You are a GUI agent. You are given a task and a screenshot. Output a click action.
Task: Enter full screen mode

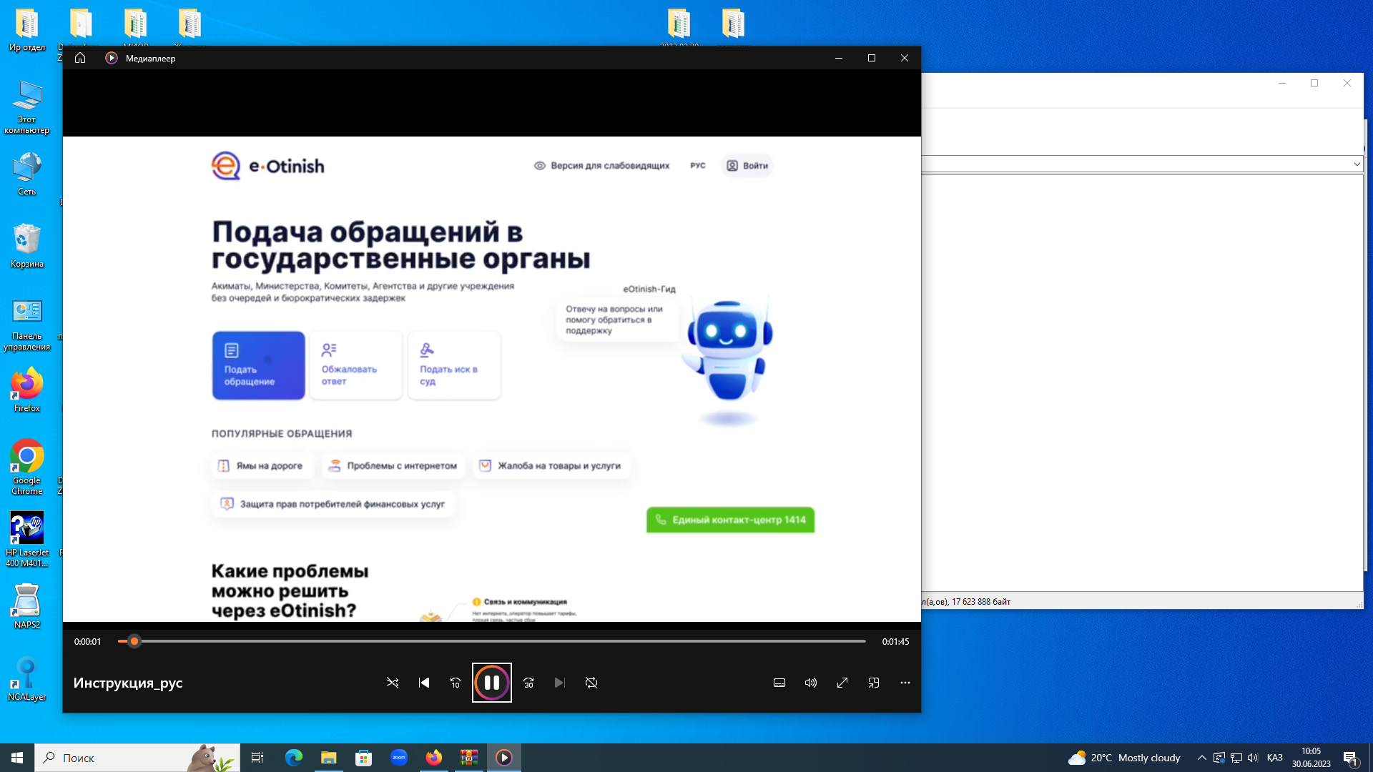pyautogui.click(x=842, y=683)
